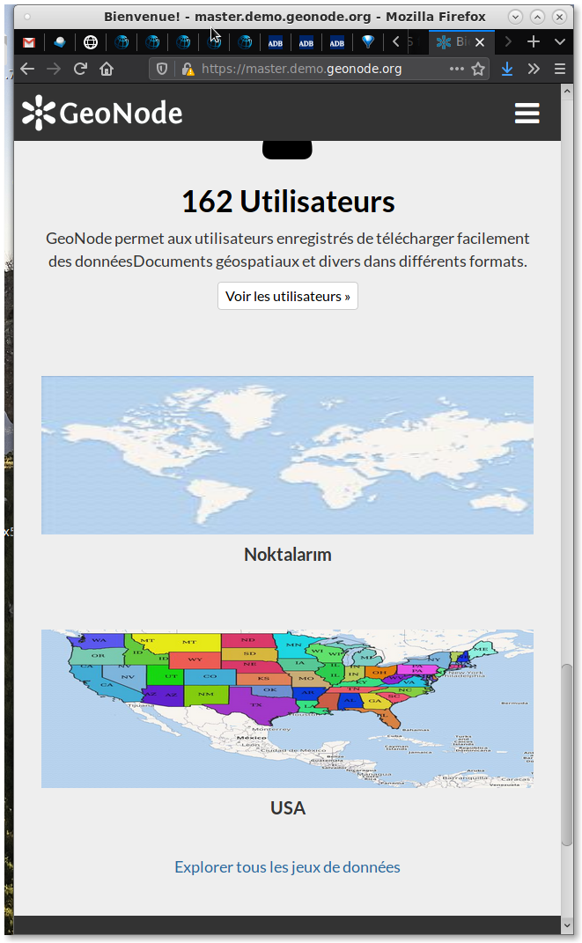582x943 pixels.
Task: Open the list all tabs dropdown
Action: click(x=560, y=41)
